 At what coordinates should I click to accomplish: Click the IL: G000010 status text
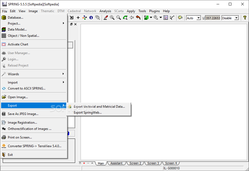(x=171, y=168)
